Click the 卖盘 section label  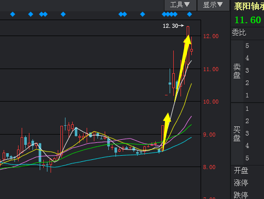coord(237,71)
